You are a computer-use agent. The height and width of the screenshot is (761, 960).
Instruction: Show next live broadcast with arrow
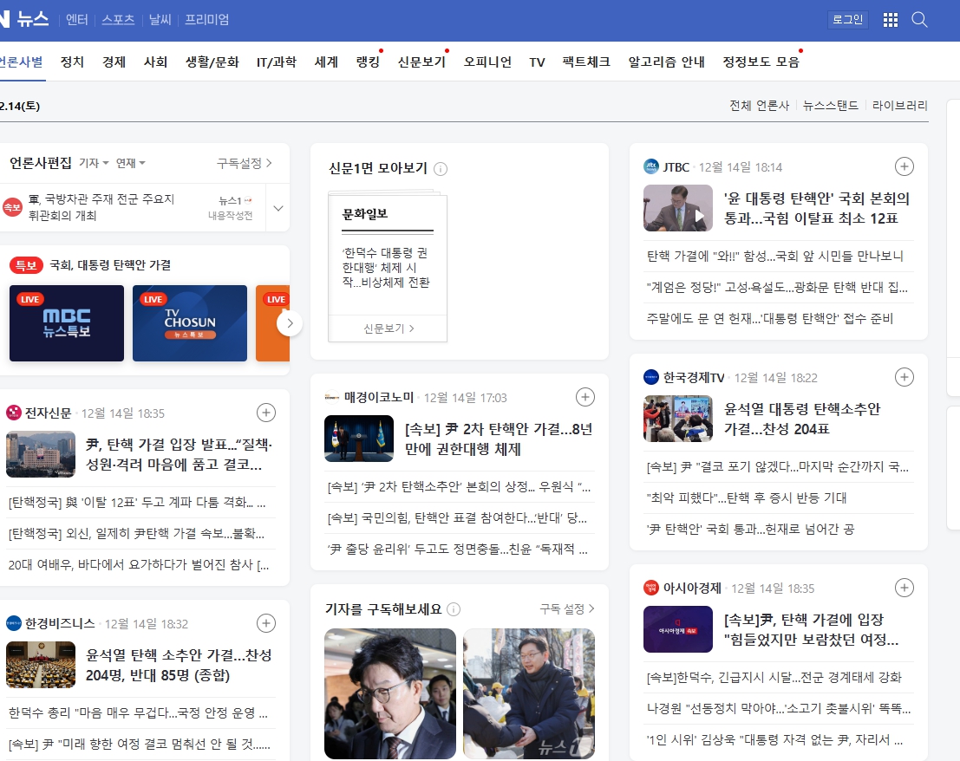coord(290,323)
